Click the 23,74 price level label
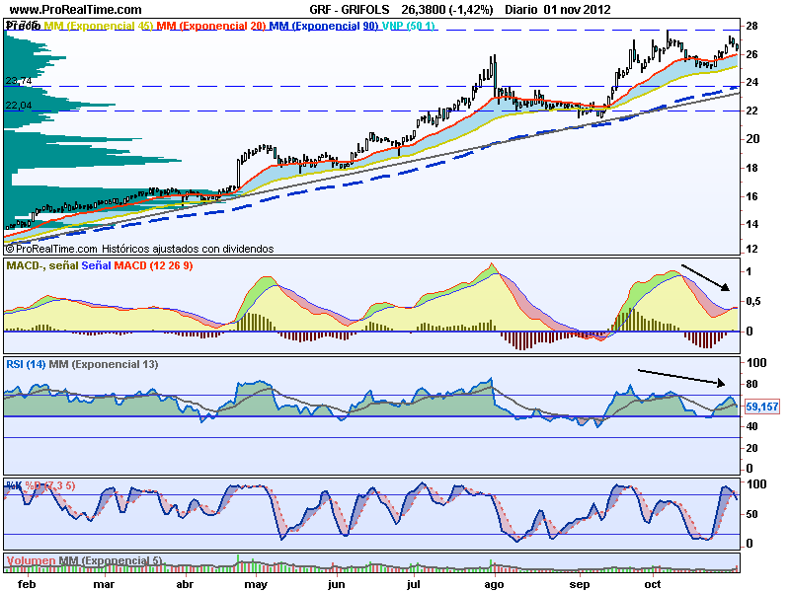The width and height of the screenshot is (790, 592). coord(19,81)
